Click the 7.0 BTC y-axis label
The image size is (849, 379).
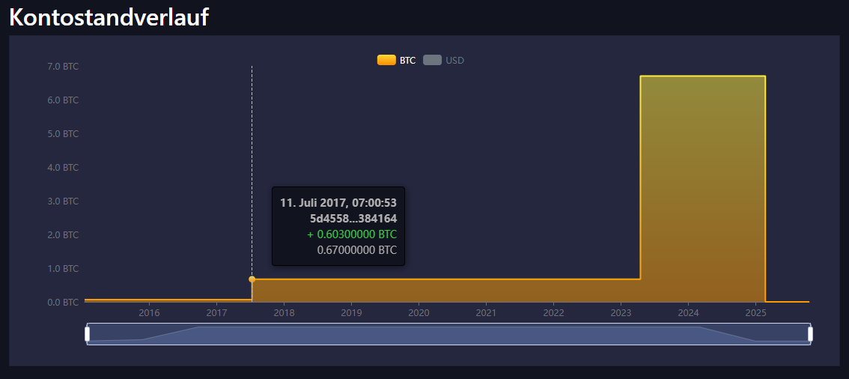(x=63, y=67)
